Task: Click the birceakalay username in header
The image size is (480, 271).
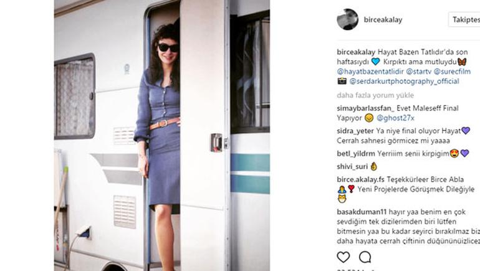Action: [x=383, y=19]
